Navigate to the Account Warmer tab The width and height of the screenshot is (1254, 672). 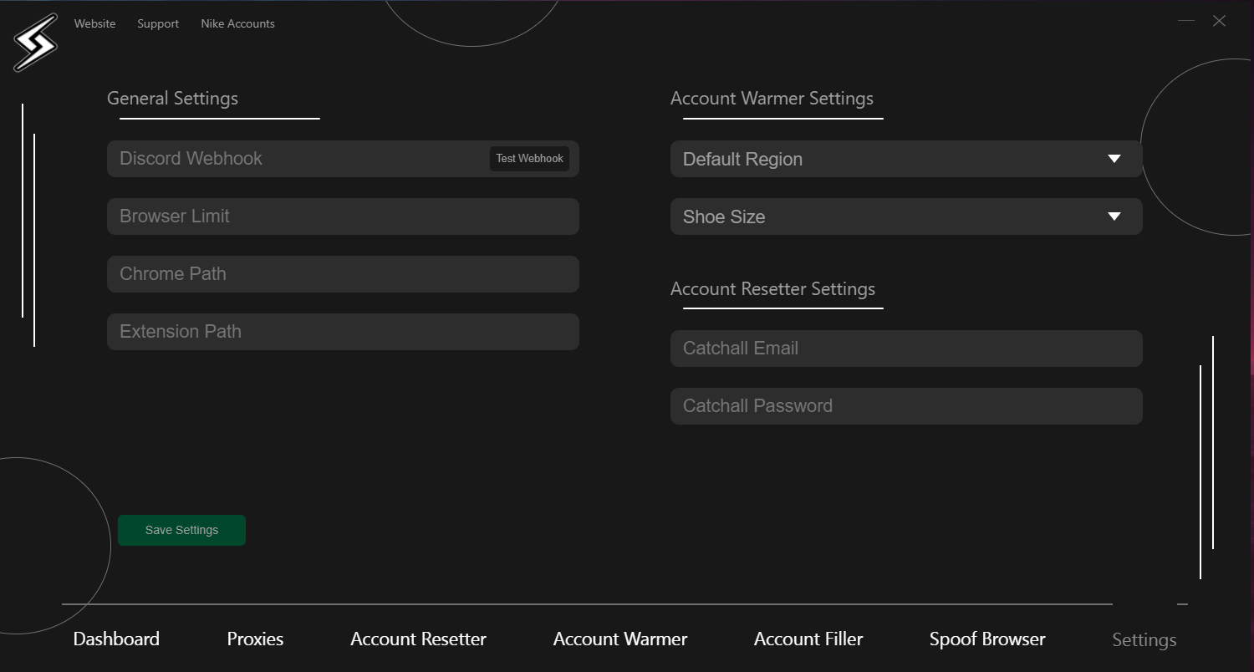[x=620, y=639]
